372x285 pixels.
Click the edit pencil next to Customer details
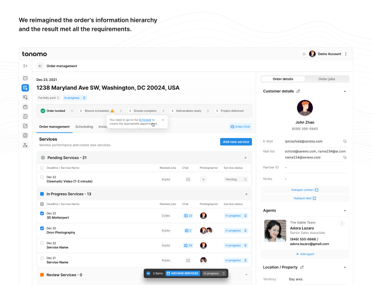tap(298, 91)
